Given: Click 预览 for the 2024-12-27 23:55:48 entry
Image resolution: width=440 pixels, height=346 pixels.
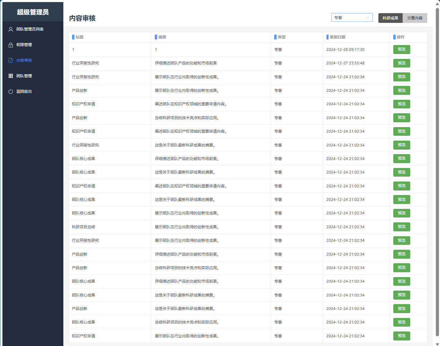Looking at the screenshot, I should point(401,63).
